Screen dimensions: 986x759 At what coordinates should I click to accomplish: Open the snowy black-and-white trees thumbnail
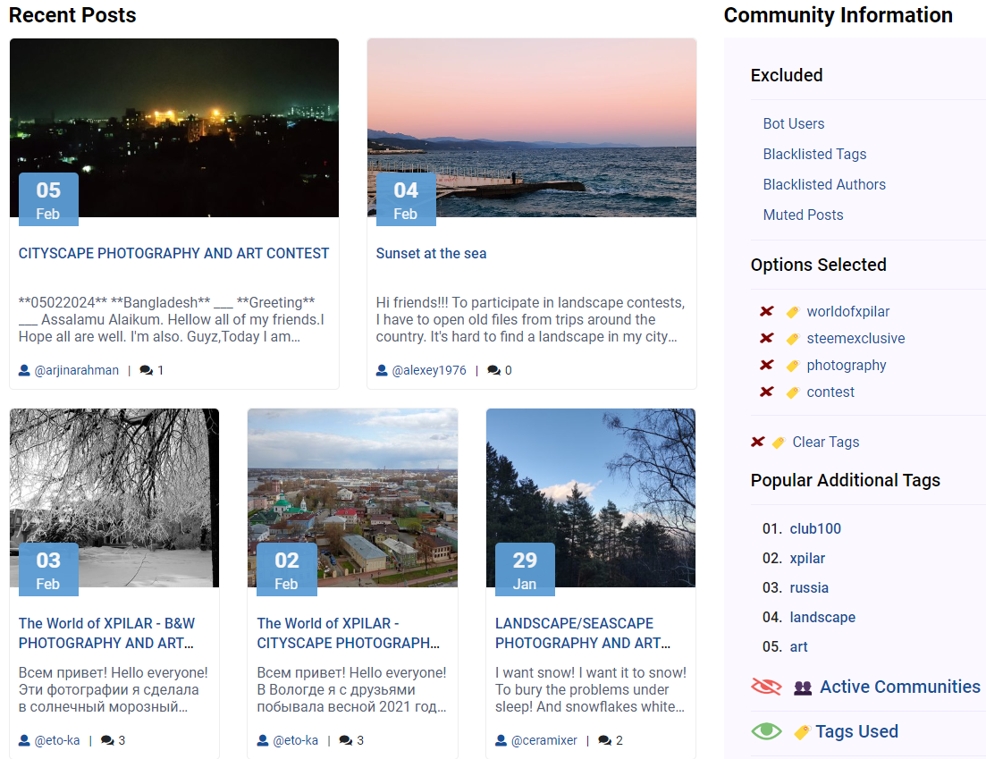coord(114,483)
